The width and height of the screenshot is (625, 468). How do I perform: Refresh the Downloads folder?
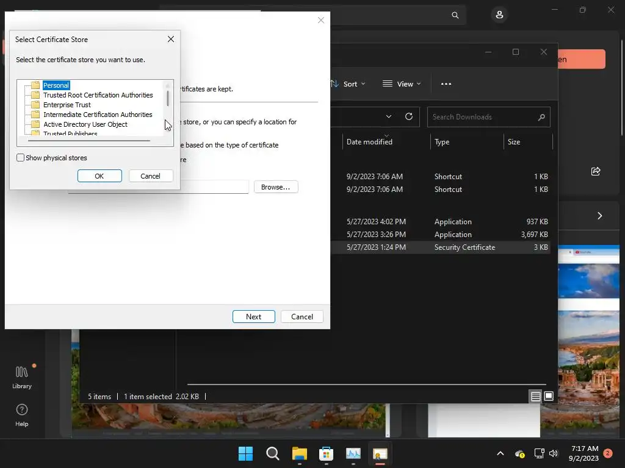[409, 116]
